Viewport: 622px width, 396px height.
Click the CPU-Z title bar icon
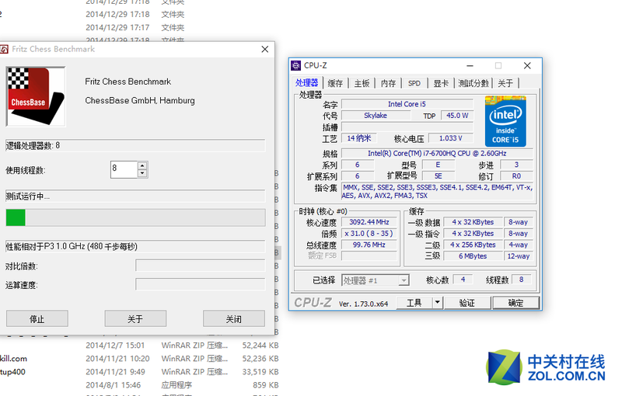point(296,65)
